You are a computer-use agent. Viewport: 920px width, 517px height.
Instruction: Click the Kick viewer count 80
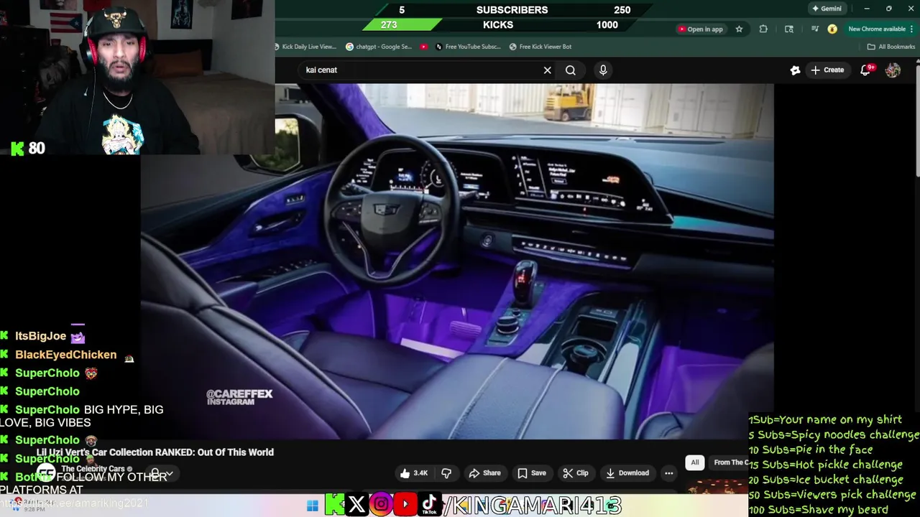tap(36, 148)
